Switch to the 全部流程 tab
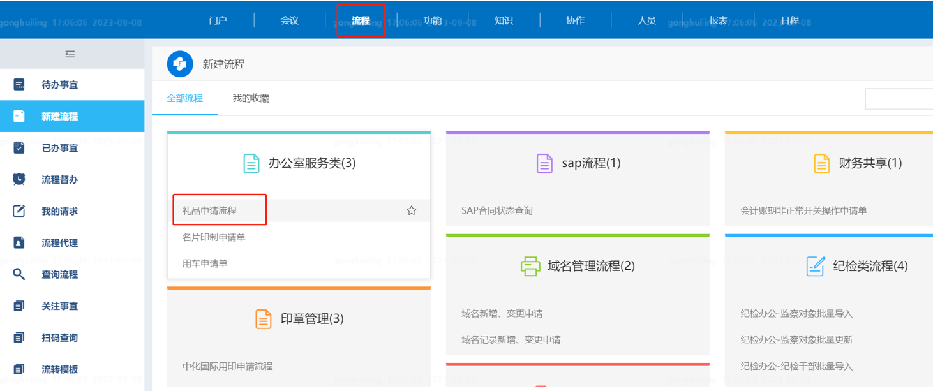The width and height of the screenshot is (933, 391). [185, 98]
